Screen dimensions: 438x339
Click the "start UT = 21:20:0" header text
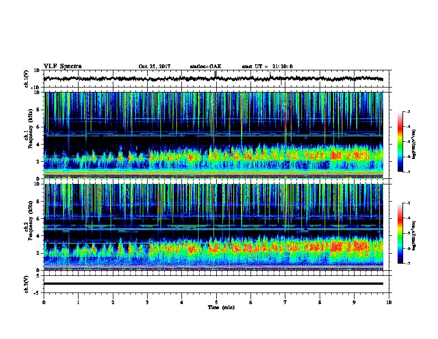click(267, 66)
